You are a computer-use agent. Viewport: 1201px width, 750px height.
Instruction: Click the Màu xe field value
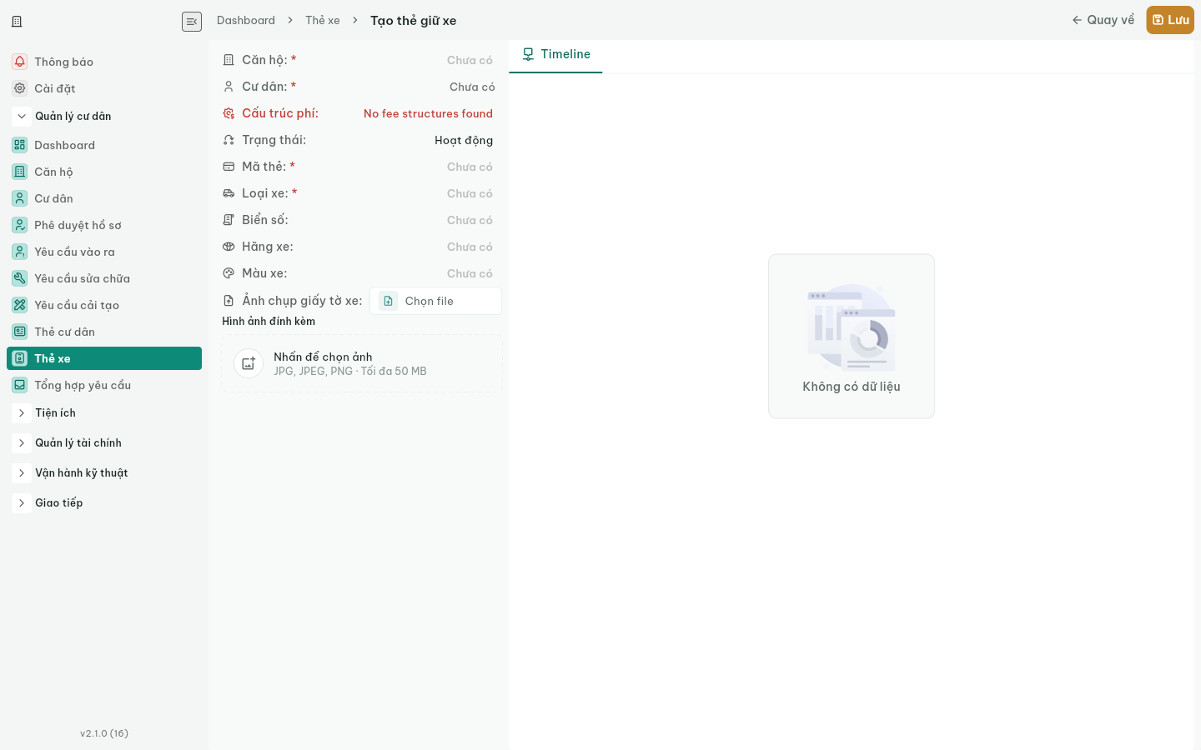pos(470,273)
